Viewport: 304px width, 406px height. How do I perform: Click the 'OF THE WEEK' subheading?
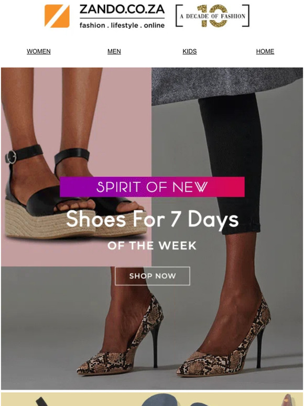pos(152,245)
